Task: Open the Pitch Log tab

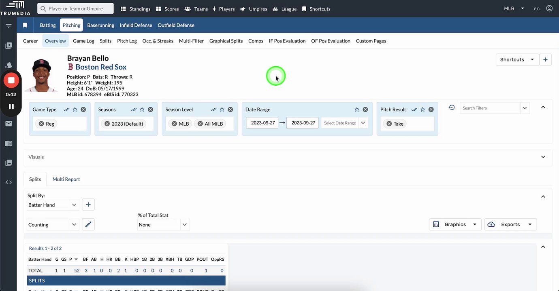Action: pos(127,41)
